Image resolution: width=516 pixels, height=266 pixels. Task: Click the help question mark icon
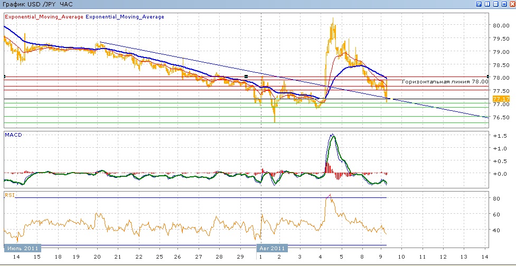pyautogui.click(x=479, y=4)
